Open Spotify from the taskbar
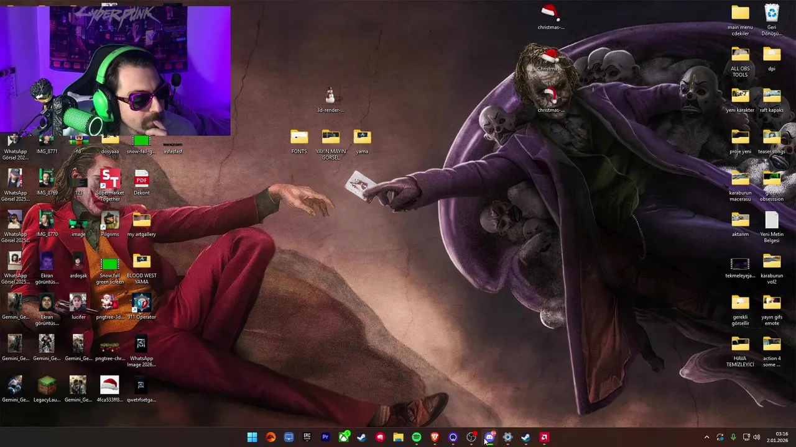This screenshot has width=796, height=447. pyautogui.click(x=417, y=437)
